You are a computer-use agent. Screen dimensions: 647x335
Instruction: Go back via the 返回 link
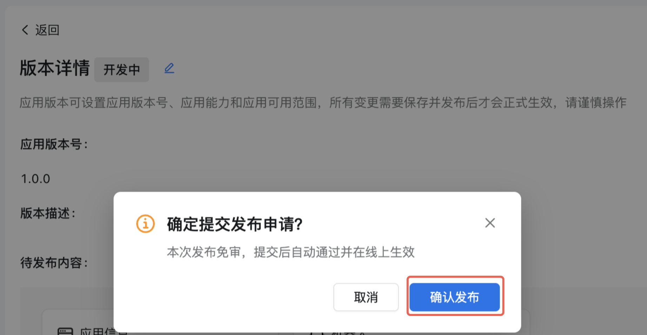click(47, 30)
